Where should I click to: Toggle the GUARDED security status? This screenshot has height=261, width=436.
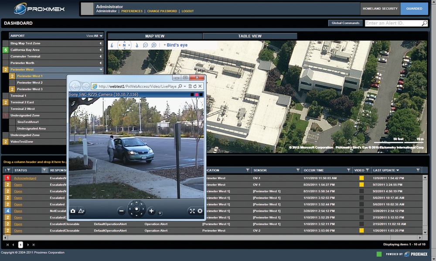[414, 8]
